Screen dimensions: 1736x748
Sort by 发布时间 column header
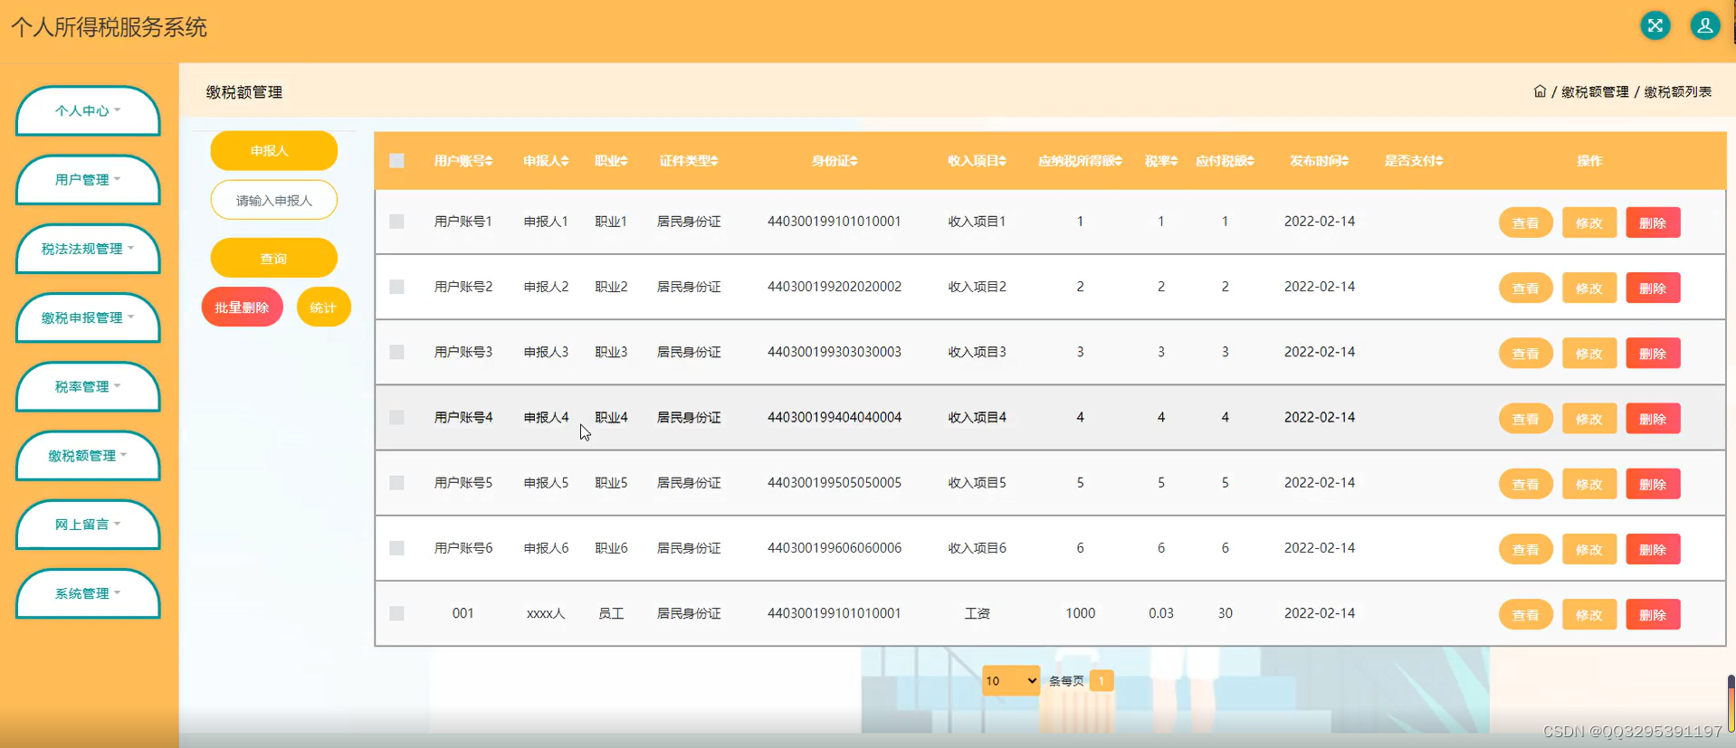click(x=1320, y=161)
